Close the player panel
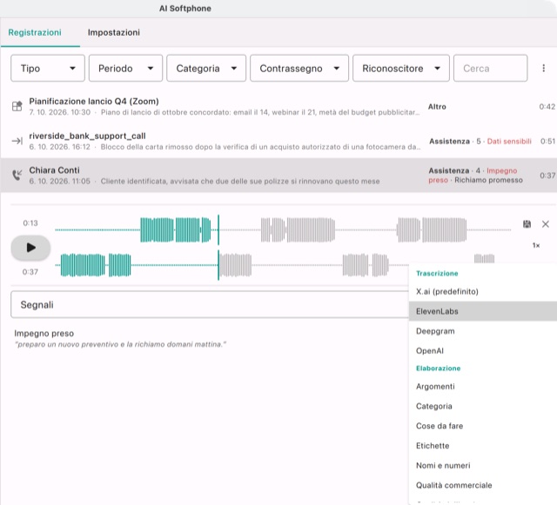 (546, 224)
